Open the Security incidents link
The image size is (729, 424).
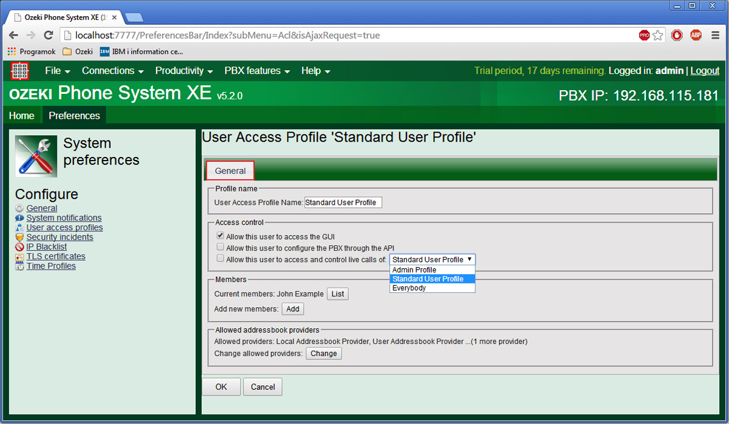(x=60, y=237)
